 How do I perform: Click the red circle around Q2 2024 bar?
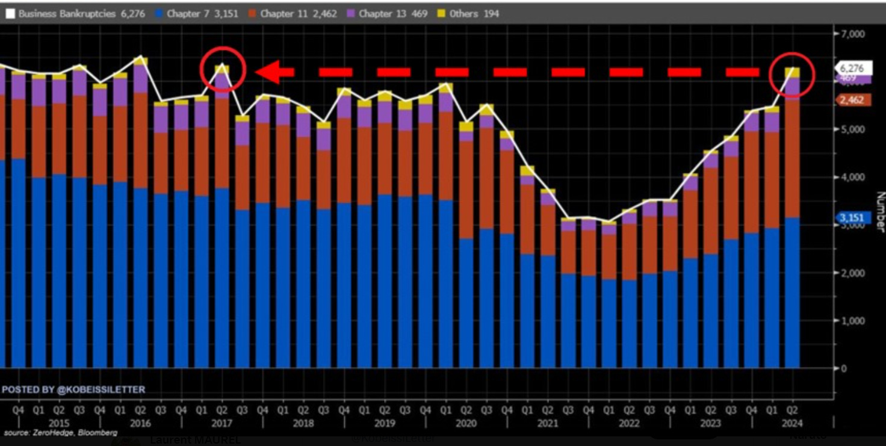click(792, 75)
